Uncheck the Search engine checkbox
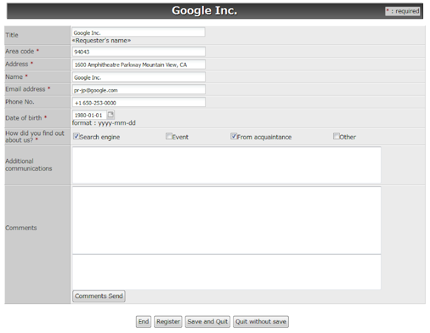Screen dimensions: 430x333 pos(76,136)
